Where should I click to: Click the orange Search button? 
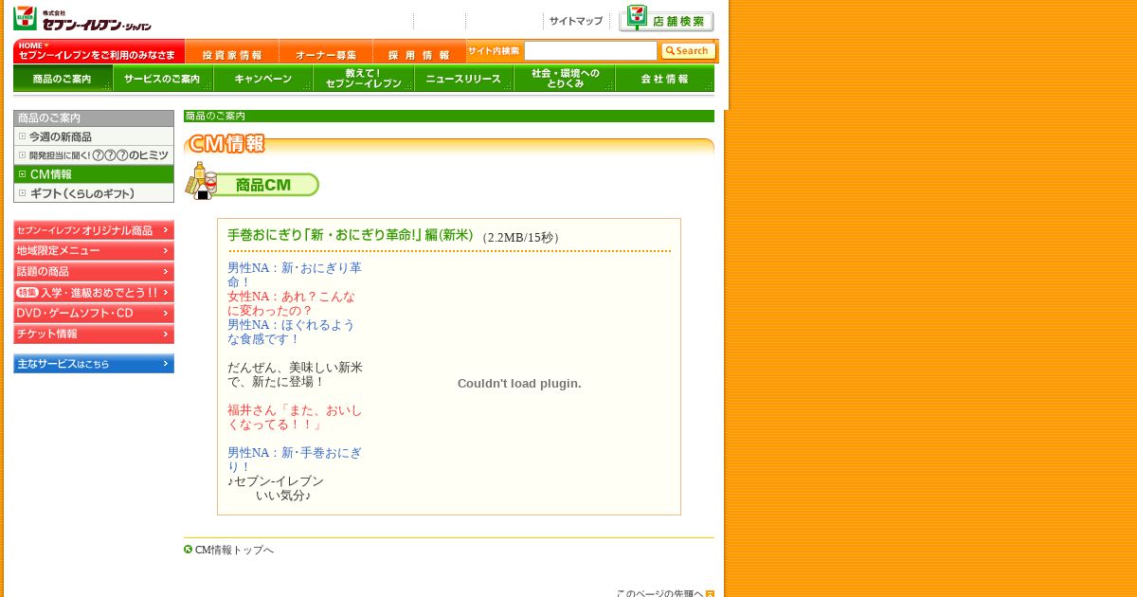point(688,51)
